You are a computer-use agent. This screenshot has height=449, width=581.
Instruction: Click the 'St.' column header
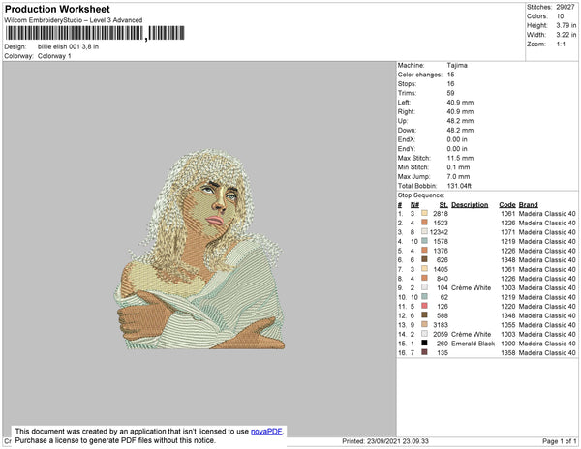(443, 205)
